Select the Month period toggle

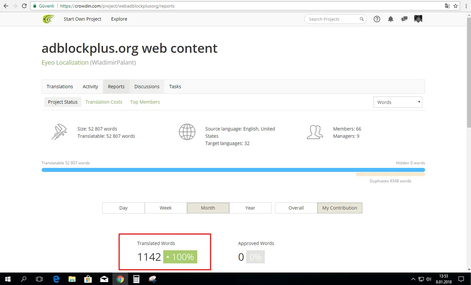click(x=208, y=208)
